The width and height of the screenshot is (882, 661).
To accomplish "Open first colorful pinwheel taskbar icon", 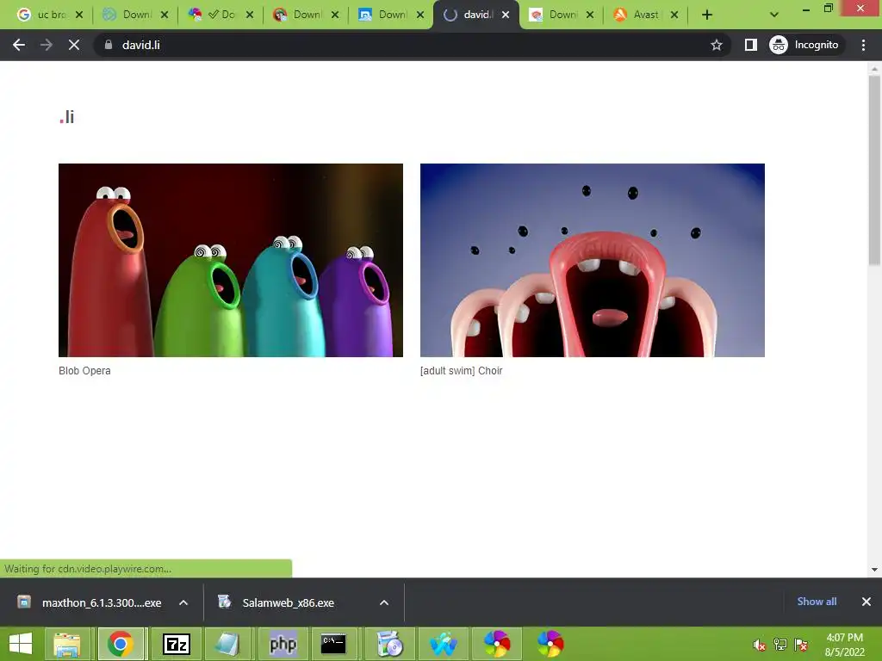I will (x=497, y=644).
